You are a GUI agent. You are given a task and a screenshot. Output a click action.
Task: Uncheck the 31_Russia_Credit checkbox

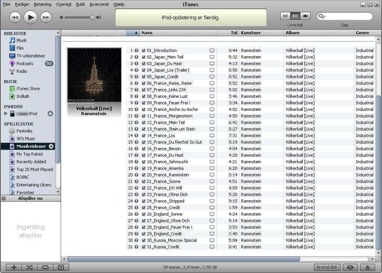pos(143,247)
